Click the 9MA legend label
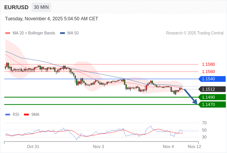This screenshot has width=227, height=153. coord(35,115)
